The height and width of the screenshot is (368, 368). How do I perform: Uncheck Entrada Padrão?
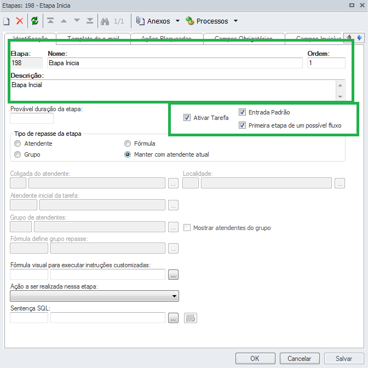click(x=242, y=112)
